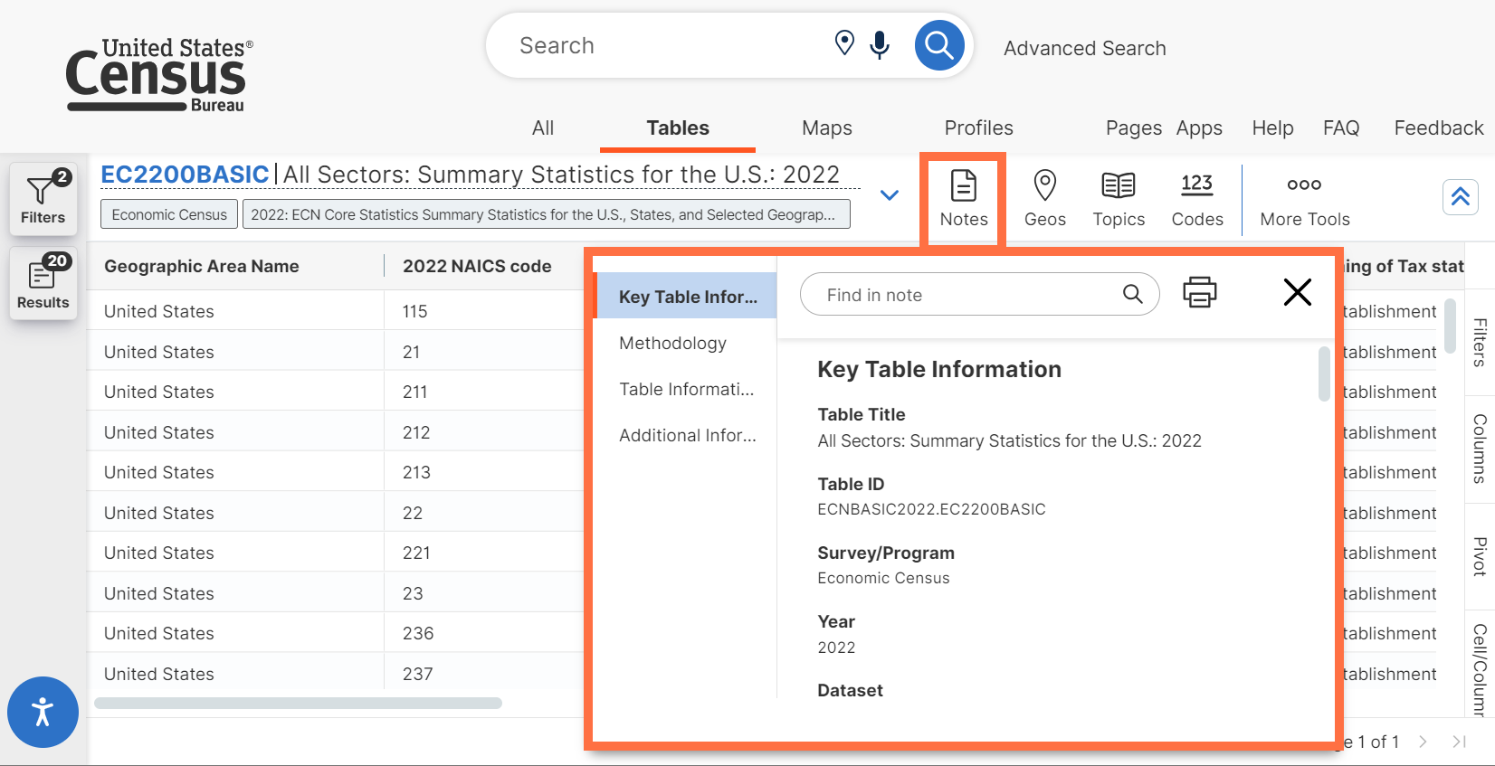Click the notes panel vertical scrollbar
Screen dimensions: 1495x766
click(1324, 373)
